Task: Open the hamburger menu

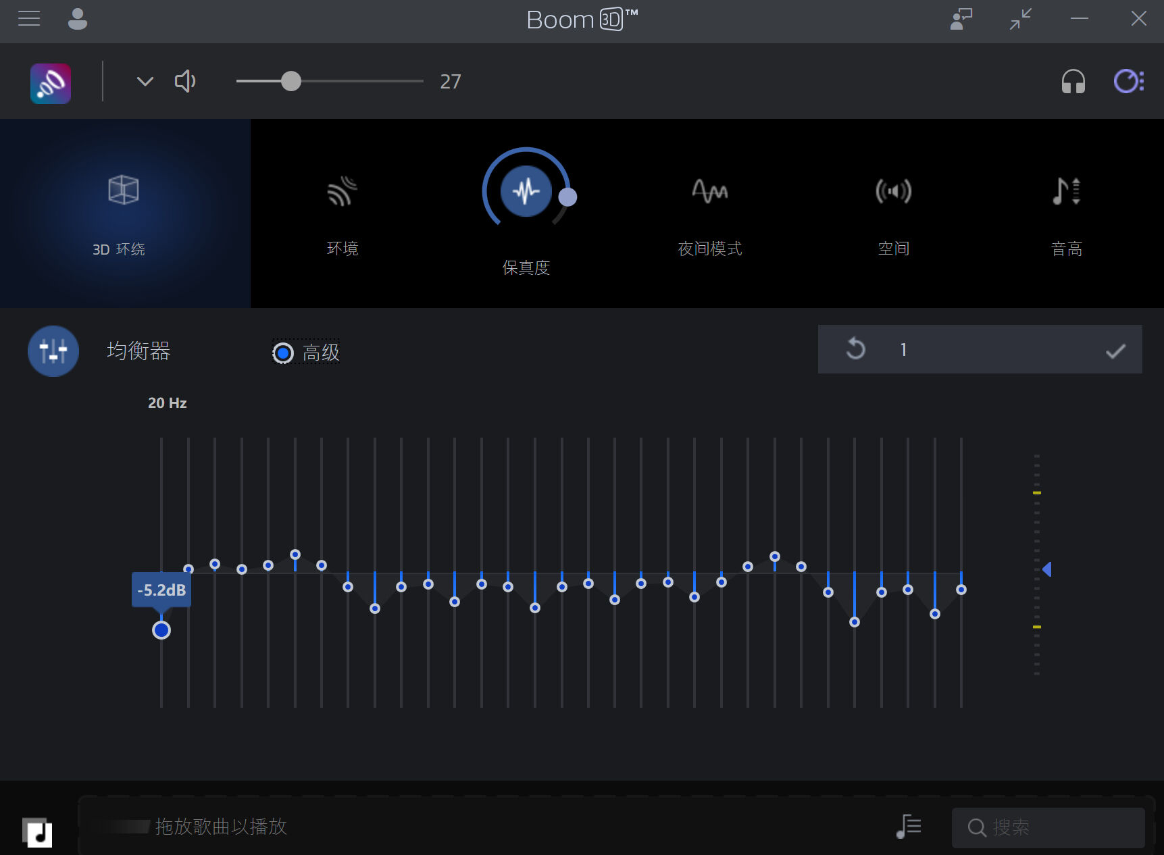Action: 29,18
